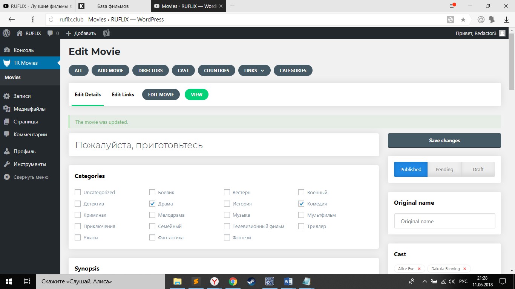The width and height of the screenshot is (515, 289).
Task: Click the CATEGORIES button
Action: point(293,70)
